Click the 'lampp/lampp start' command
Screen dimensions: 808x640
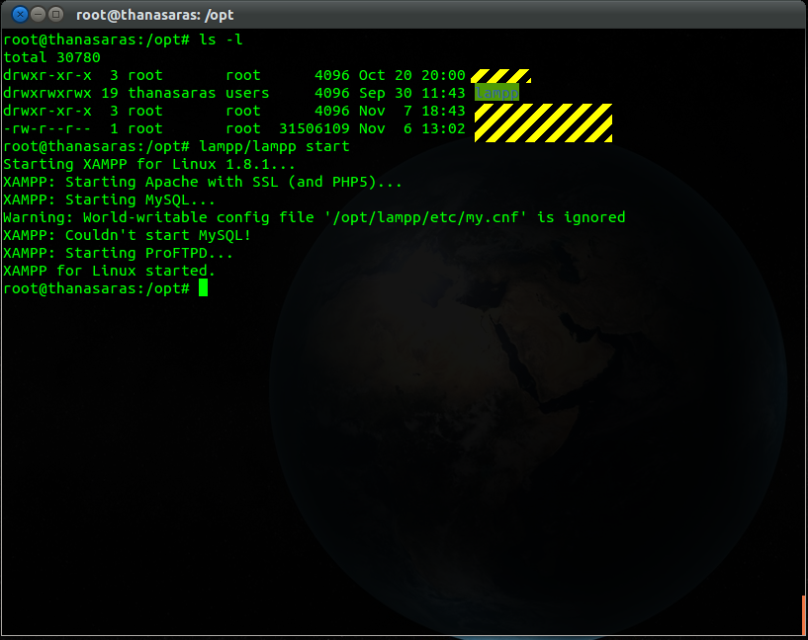pyautogui.click(x=274, y=146)
